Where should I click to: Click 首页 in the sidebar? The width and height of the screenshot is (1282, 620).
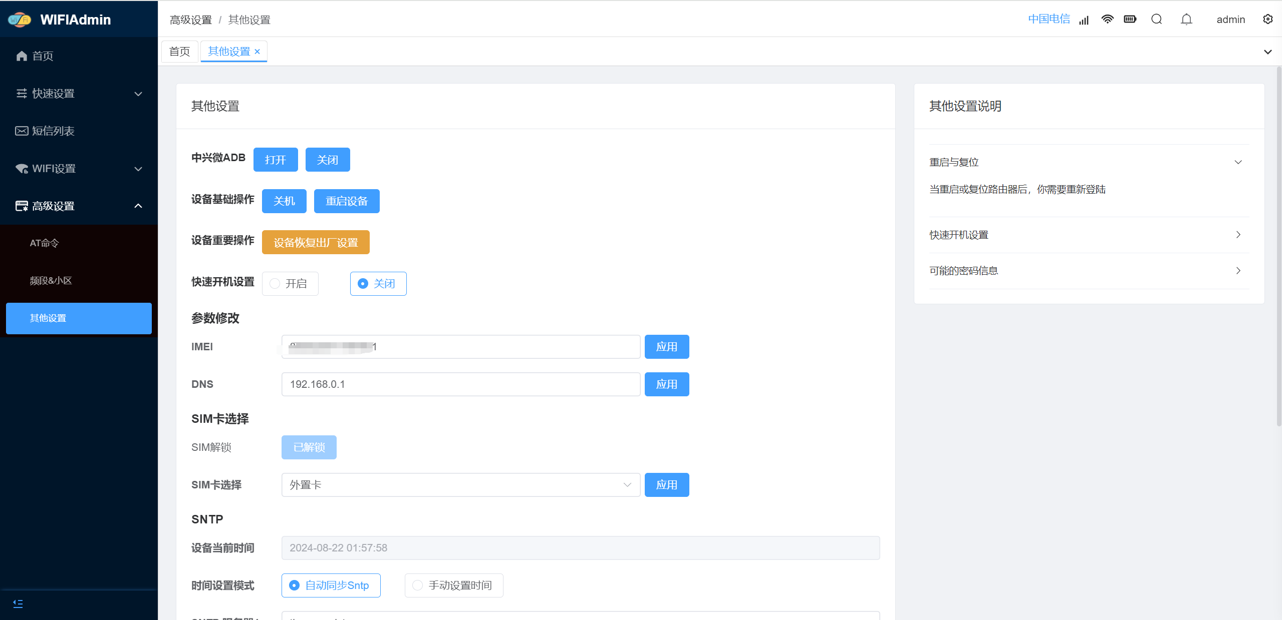79,56
